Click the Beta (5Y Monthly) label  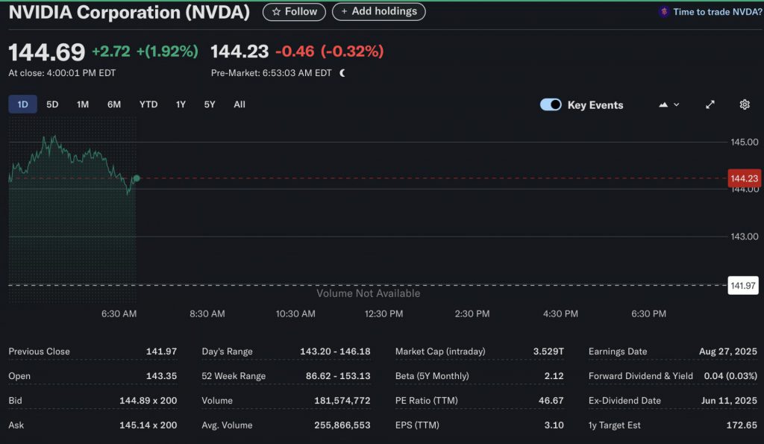(x=432, y=376)
